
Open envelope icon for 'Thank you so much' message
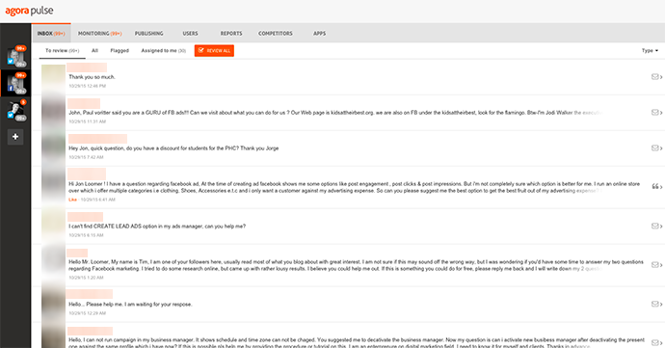656,77
